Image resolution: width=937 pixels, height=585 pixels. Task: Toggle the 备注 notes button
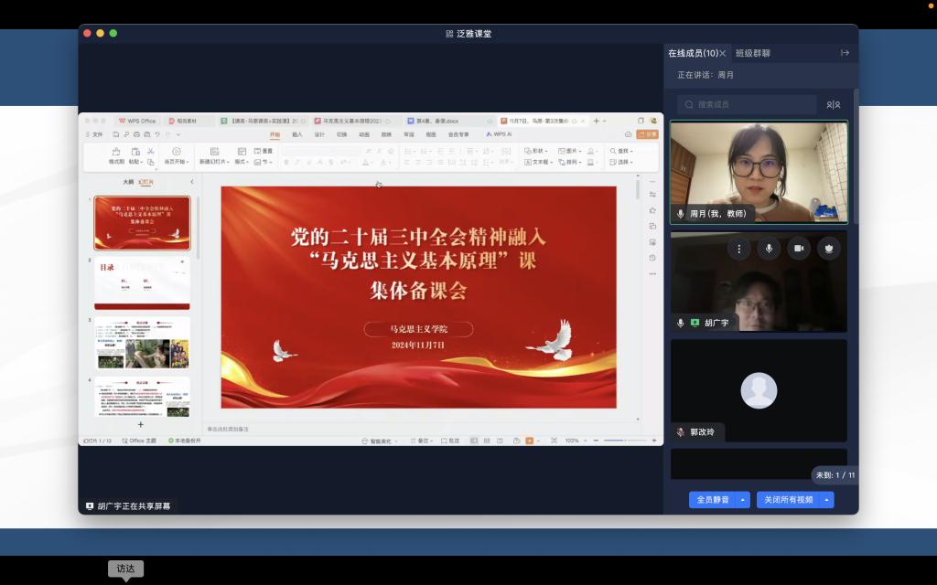pyautogui.click(x=421, y=441)
